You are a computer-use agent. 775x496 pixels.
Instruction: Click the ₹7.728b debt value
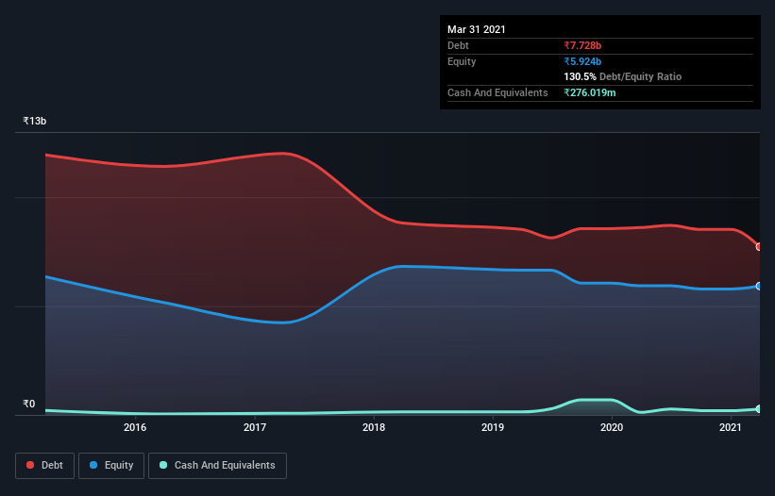pos(582,45)
